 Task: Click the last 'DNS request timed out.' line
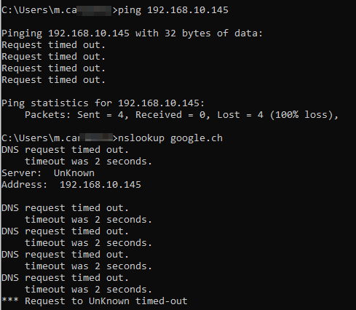(x=65, y=278)
